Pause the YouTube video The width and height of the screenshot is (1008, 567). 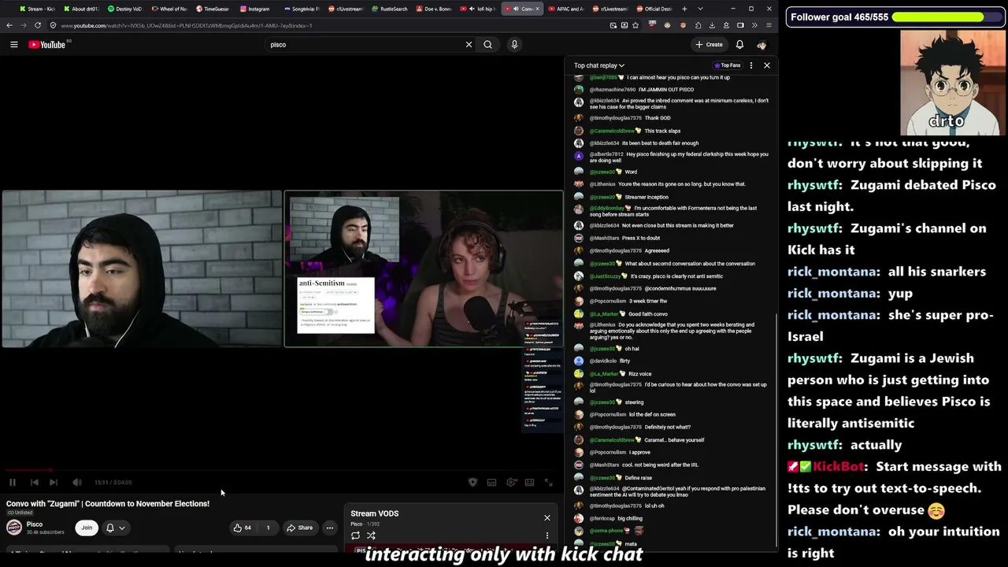pyautogui.click(x=13, y=482)
